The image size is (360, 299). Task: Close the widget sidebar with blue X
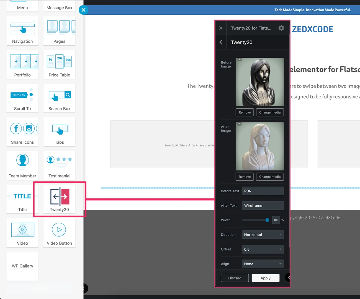[83, 10]
